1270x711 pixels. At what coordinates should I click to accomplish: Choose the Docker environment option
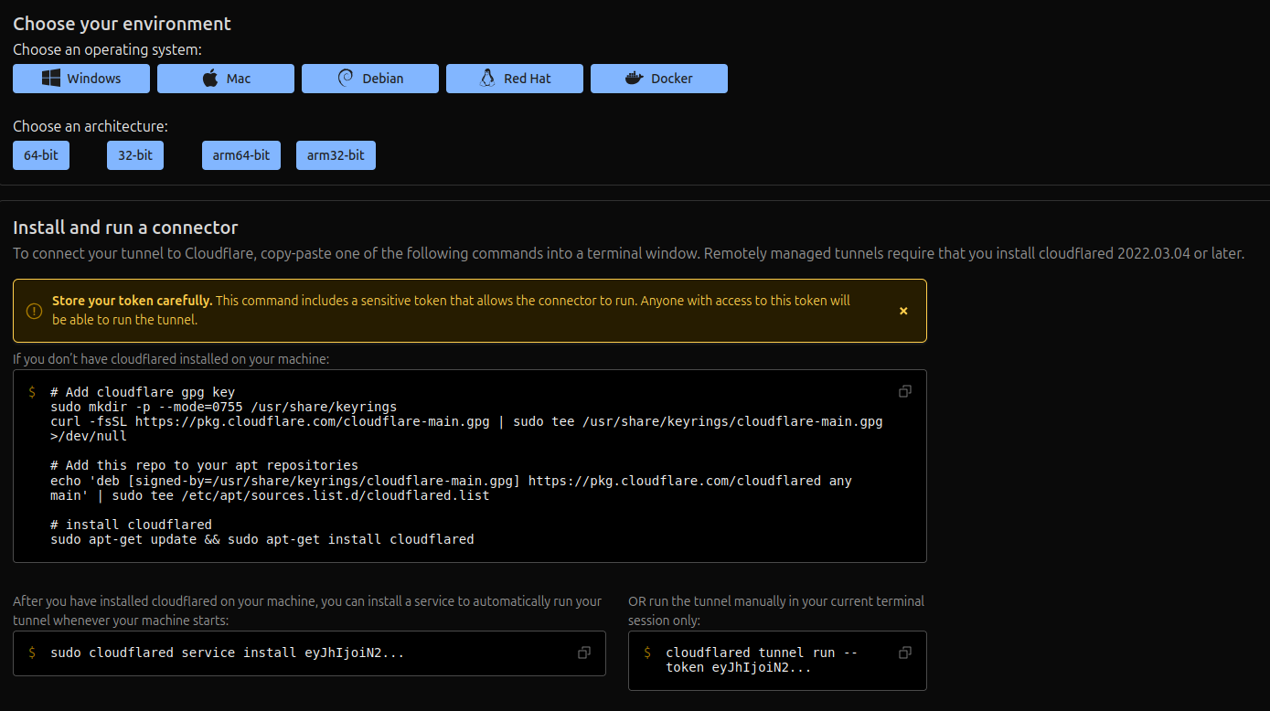[659, 79]
